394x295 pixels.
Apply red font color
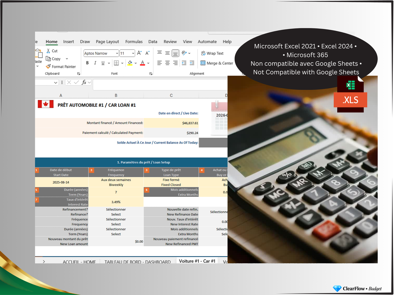pos(142,63)
